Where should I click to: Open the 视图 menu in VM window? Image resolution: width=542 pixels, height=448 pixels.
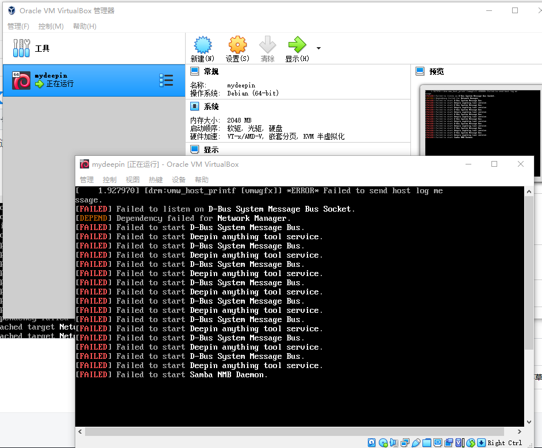pyautogui.click(x=133, y=179)
